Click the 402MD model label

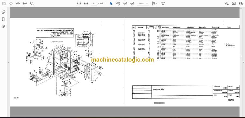231,100
